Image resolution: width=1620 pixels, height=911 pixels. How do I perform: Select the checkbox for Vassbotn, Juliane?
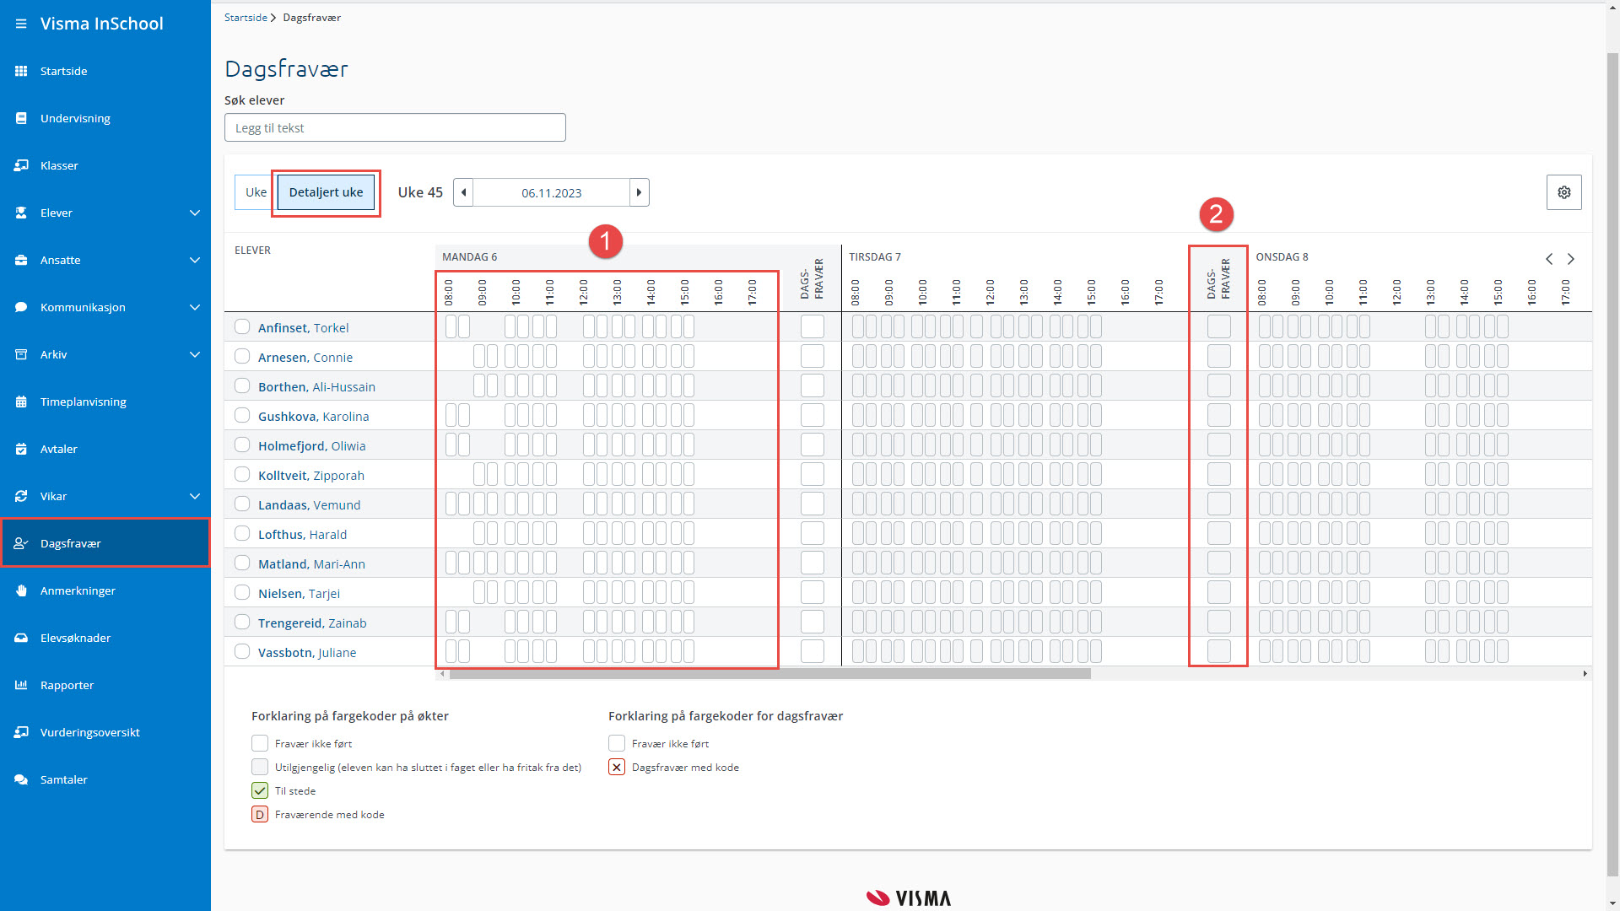coord(242,651)
